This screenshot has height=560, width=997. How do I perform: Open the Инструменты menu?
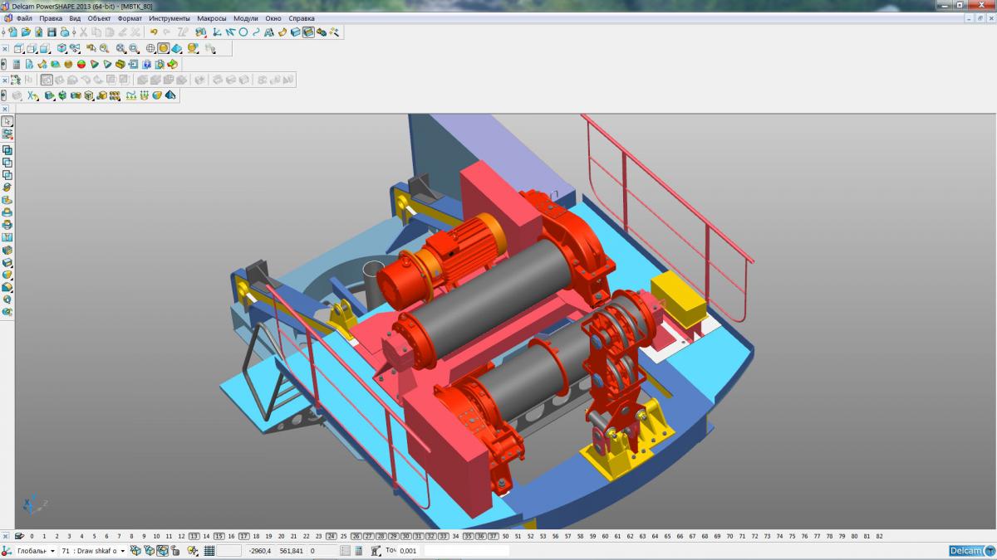(x=169, y=18)
